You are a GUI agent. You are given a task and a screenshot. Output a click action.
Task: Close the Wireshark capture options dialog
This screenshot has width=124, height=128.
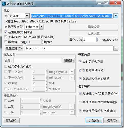pyautogui.click(x=116, y=3)
